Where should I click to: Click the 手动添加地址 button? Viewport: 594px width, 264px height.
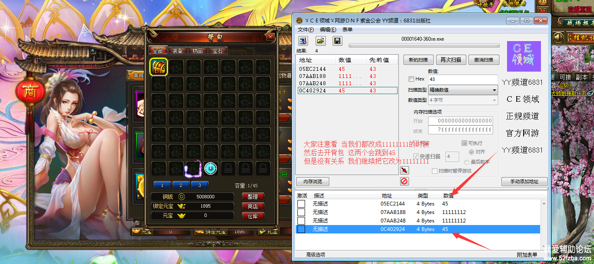point(524,181)
